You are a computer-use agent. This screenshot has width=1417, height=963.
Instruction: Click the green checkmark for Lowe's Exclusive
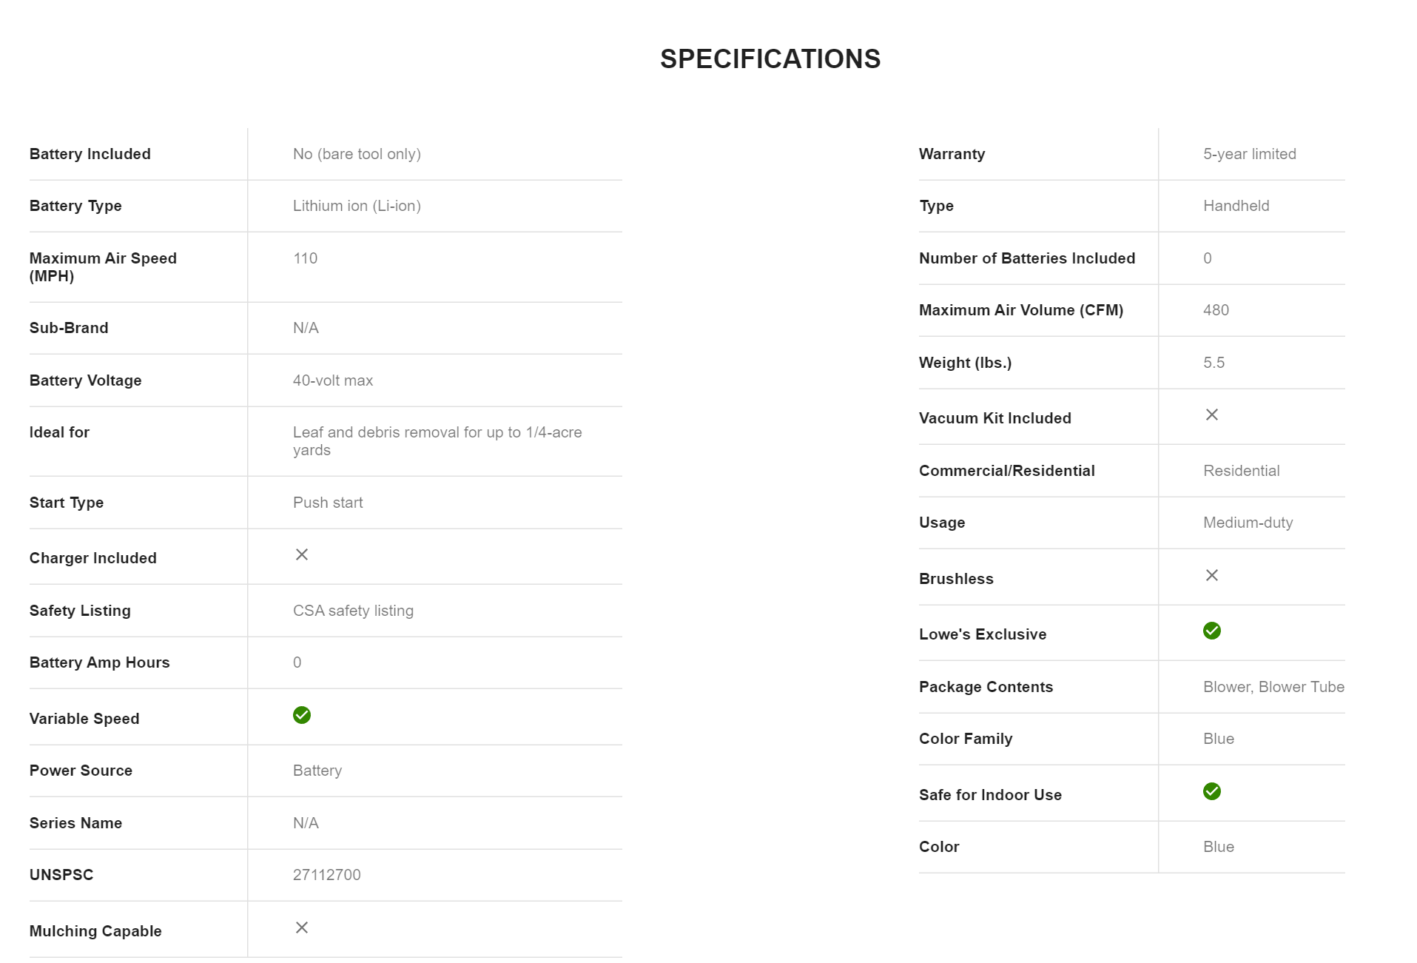[1212, 631]
